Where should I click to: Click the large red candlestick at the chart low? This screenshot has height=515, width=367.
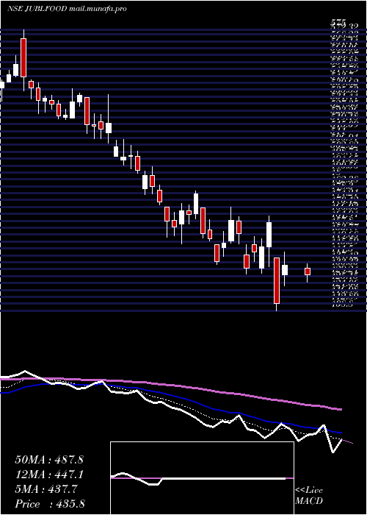tap(277, 280)
